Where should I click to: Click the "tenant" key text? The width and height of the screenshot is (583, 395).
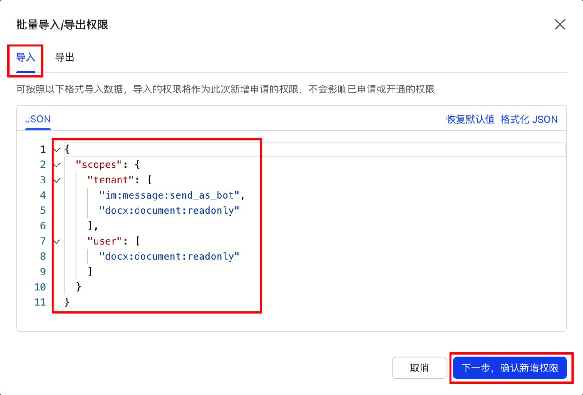click(108, 180)
